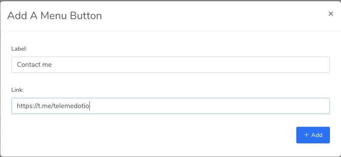Click empty space inside the Link box
Viewport: 341px width, 157px height.
point(209,106)
